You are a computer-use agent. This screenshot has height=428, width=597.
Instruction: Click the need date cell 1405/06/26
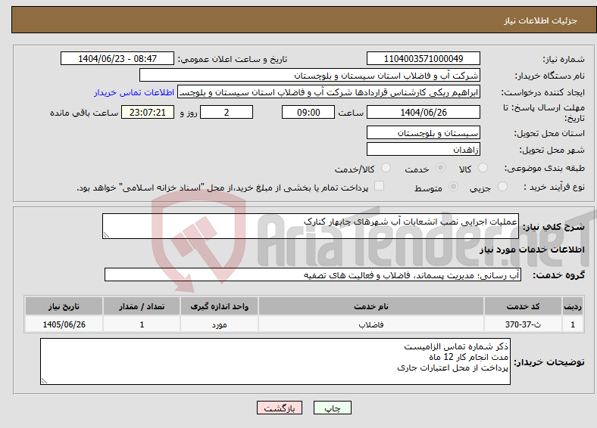(x=64, y=324)
